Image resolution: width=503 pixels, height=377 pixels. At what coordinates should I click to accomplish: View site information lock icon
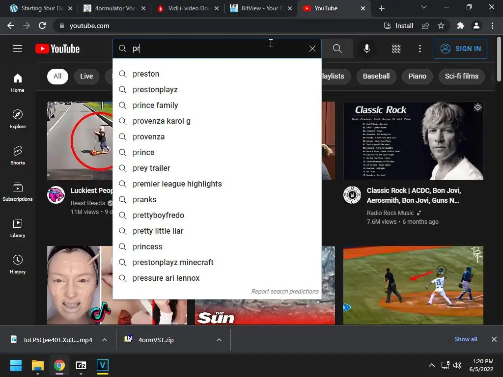(62, 26)
